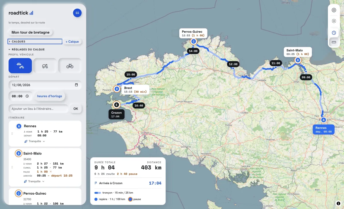Toggle the sun brightness theme icon
344x209 pixels.
click(x=334, y=21)
